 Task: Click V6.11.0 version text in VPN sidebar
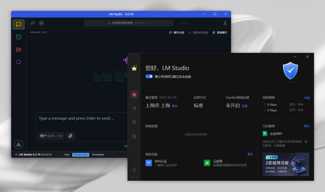point(134,177)
